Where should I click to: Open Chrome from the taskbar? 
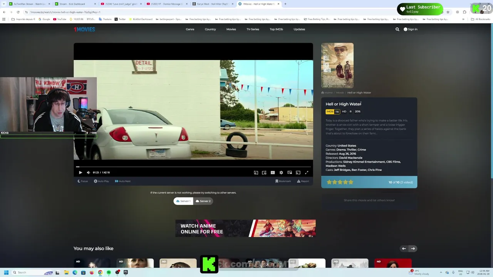point(100,272)
